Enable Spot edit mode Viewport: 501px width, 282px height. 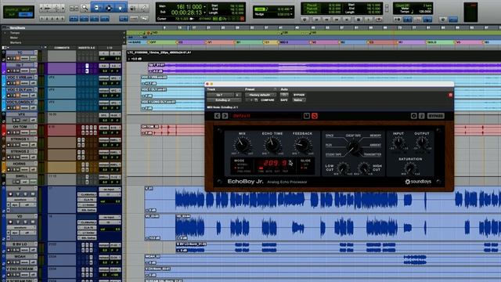click(x=26, y=10)
